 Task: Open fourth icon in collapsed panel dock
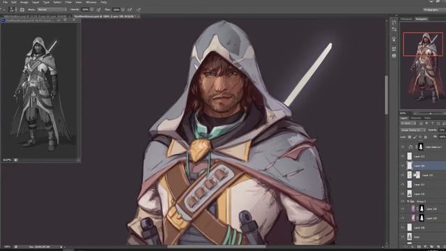pos(394,49)
